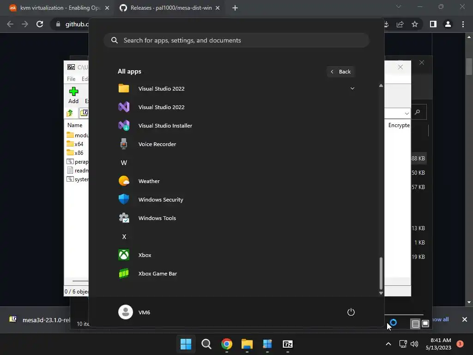Viewport: 473px width, 355px height.
Task: Go back in Chrome
Action: pos(10,24)
